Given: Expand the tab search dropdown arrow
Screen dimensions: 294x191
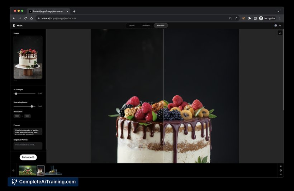Looking at the screenshot, I should pos(279,11).
